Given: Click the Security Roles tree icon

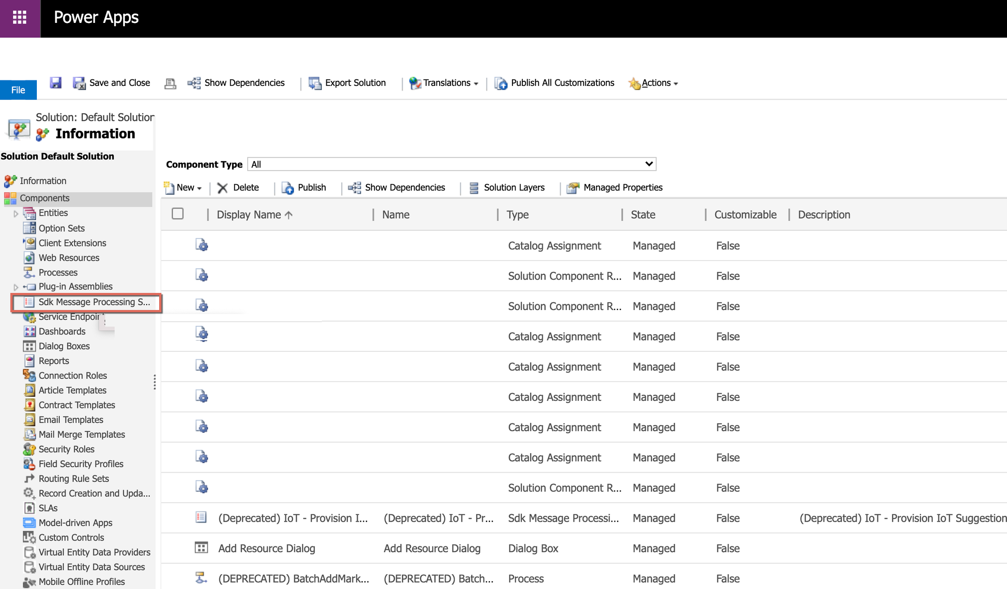Looking at the screenshot, I should pos(29,449).
